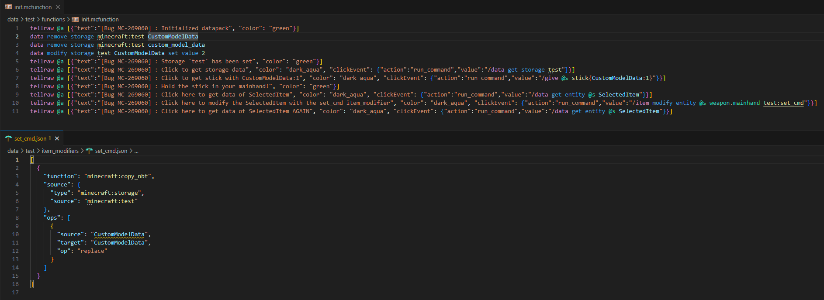Click line number 11 in init.mcfunction
The height and width of the screenshot is (300, 824).
[x=15, y=111]
